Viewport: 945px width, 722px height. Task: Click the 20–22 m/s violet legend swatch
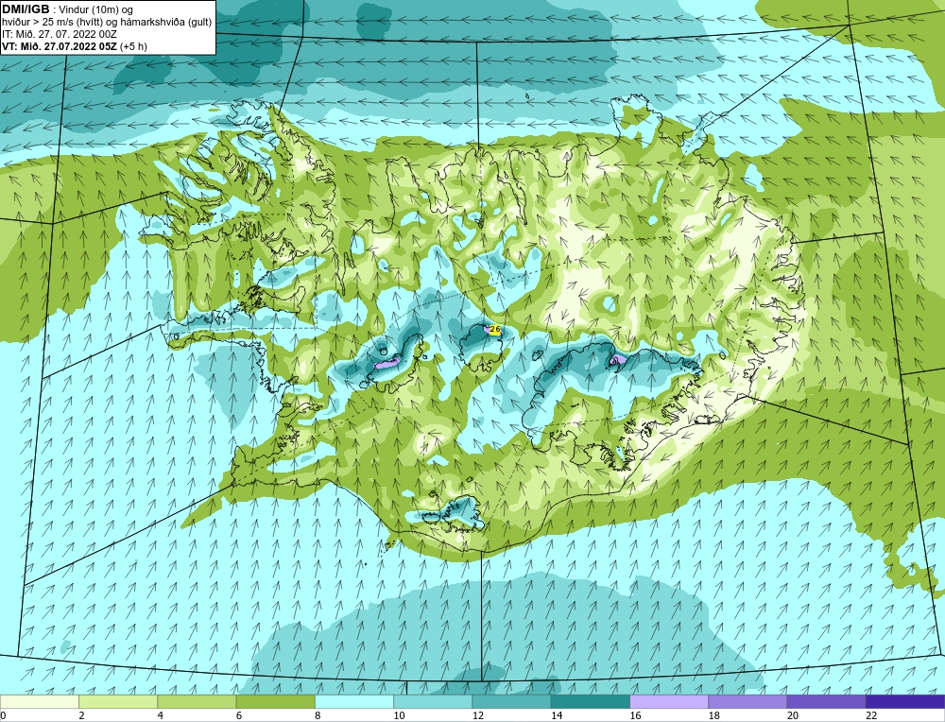(826, 702)
